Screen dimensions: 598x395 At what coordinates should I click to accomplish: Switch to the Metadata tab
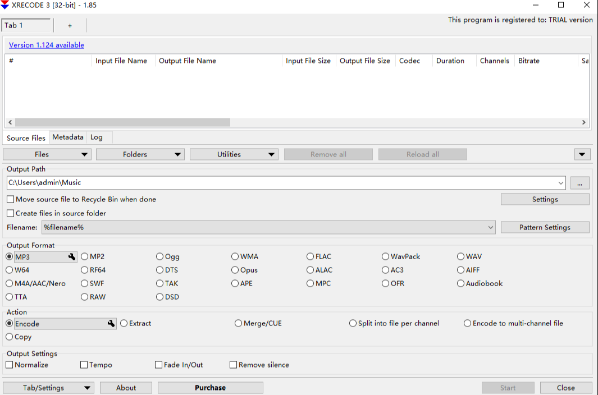(x=68, y=137)
